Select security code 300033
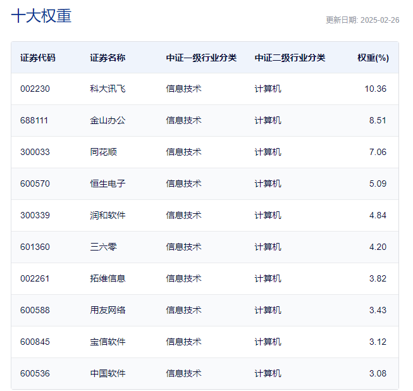The height and width of the screenshot is (391, 413). [35, 152]
